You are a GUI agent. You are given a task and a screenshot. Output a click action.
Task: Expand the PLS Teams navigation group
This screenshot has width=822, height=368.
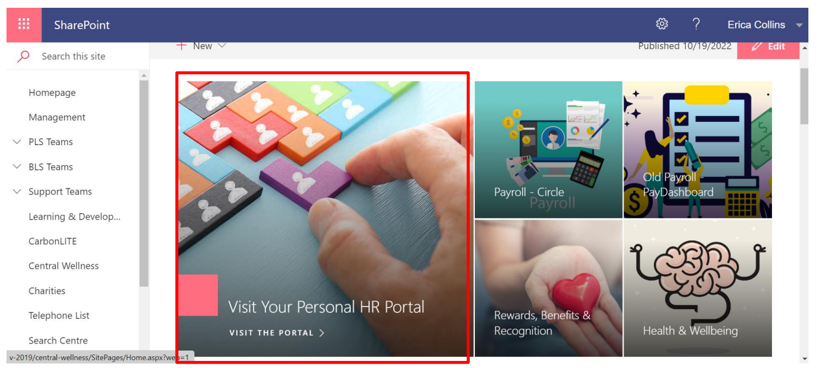pyautogui.click(x=18, y=142)
